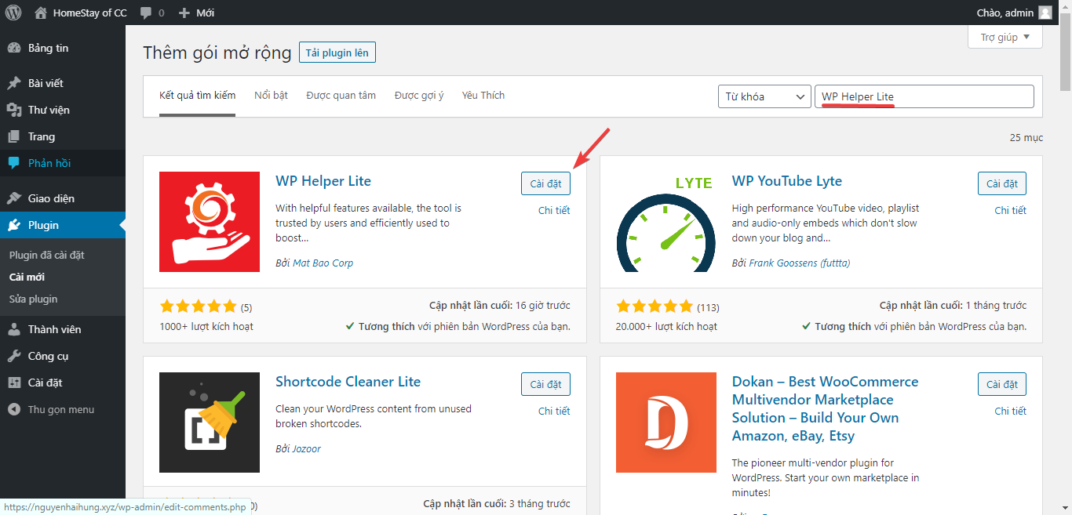
Task: Open WP YouTube Lyte title link
Action: (x=787, y=181)
